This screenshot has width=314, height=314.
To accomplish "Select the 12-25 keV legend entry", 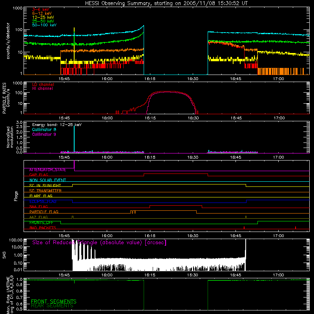I will pyautogui.click(x=43, y=17).
